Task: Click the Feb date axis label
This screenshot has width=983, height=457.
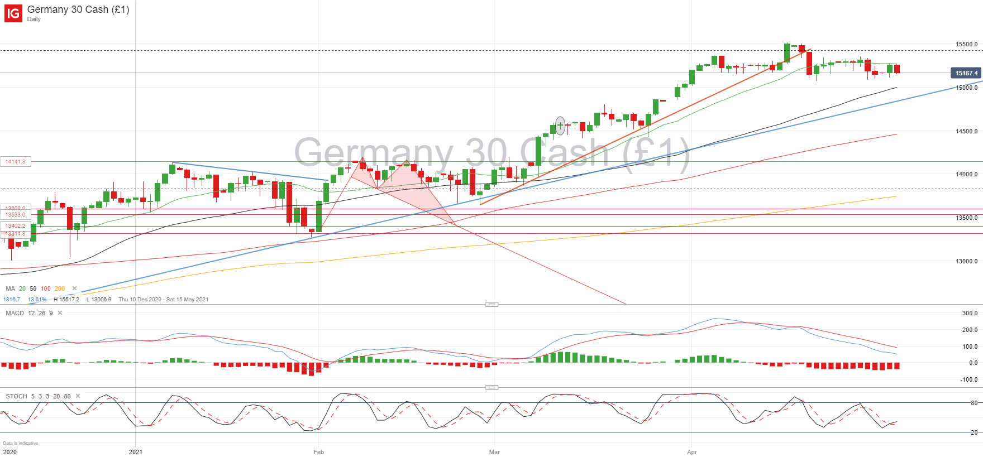Action: point(318,452)
